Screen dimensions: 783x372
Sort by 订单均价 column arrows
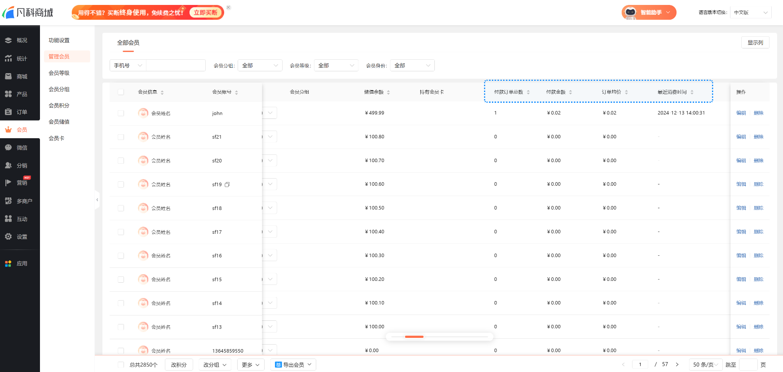(x=626, y=92)
